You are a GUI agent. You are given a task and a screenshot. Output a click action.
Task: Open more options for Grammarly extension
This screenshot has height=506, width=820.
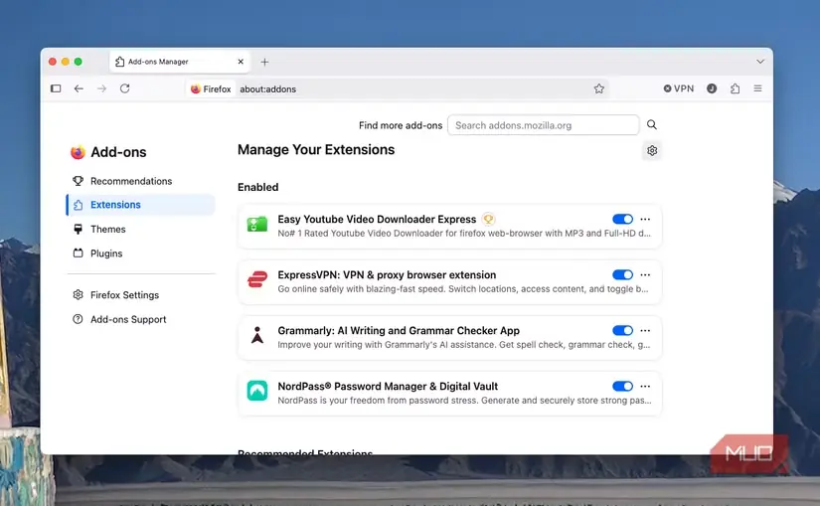point(645,331)
